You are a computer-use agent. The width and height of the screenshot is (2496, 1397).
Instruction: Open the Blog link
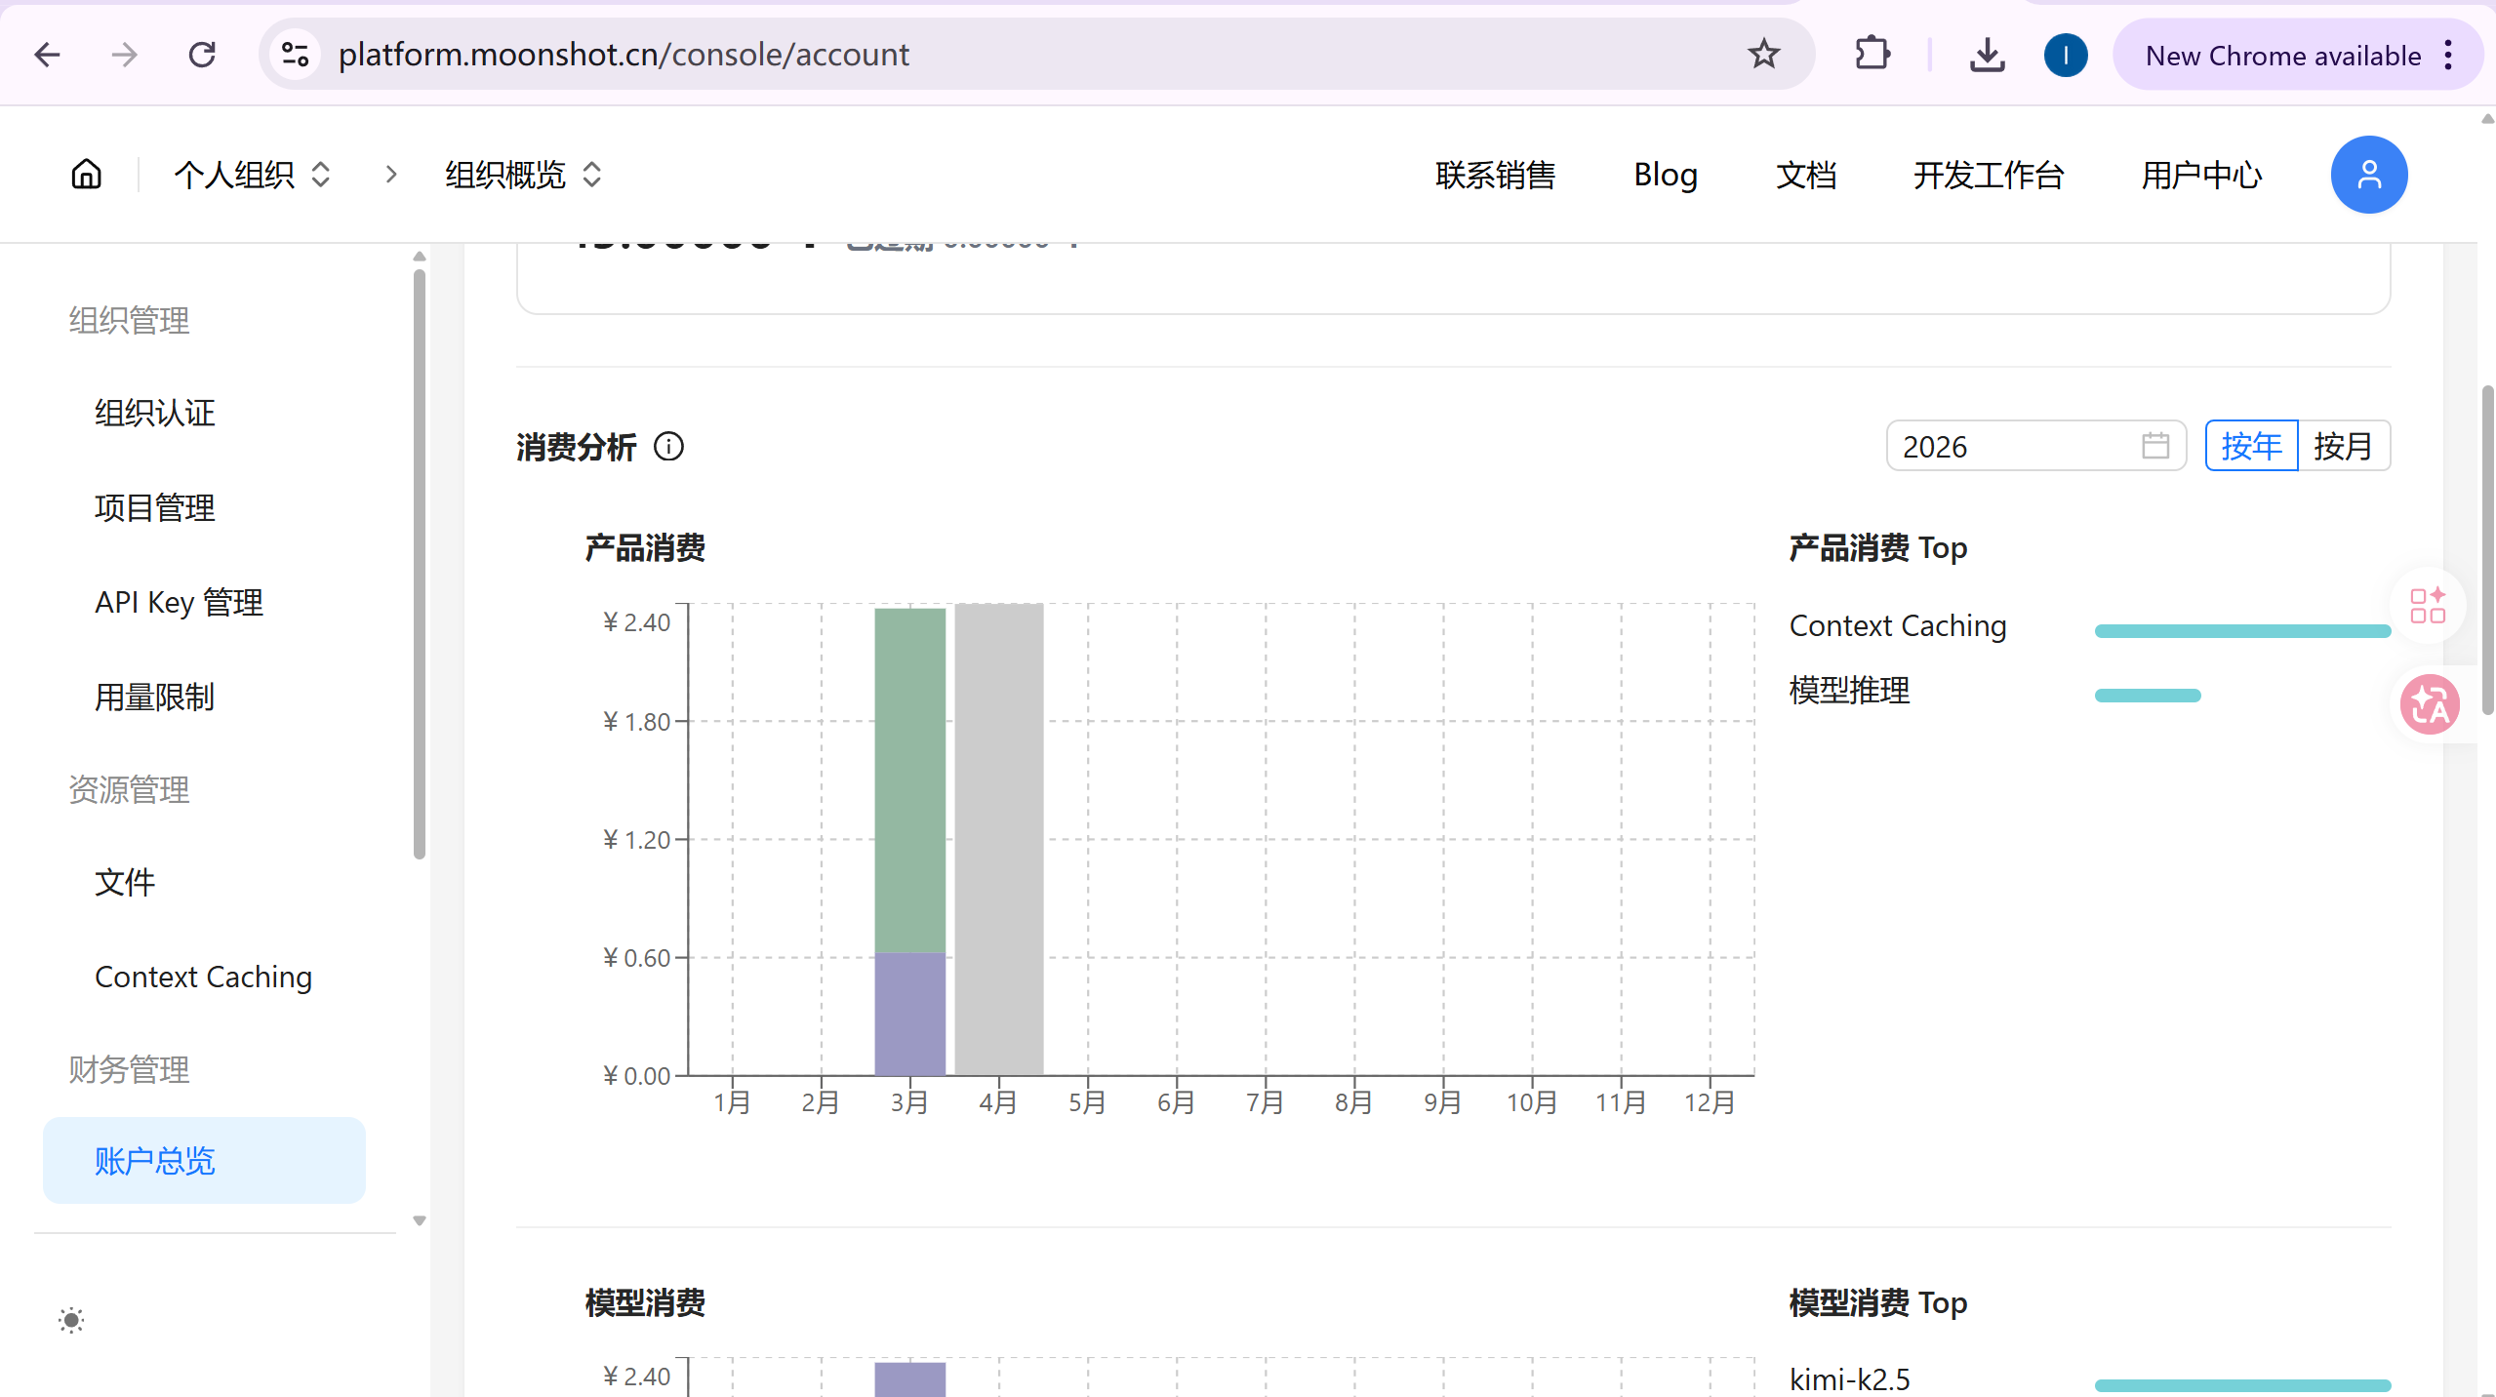click(x=1665, y=175)
